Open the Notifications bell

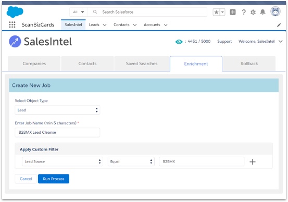pos(262,12)
